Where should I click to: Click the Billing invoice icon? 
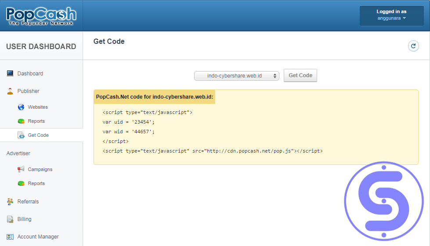pos(10,219)
